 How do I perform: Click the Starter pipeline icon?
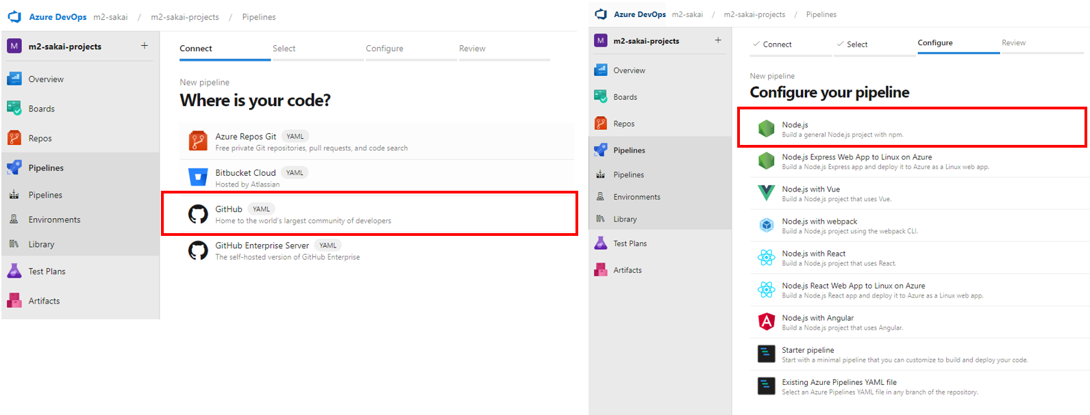766,353
